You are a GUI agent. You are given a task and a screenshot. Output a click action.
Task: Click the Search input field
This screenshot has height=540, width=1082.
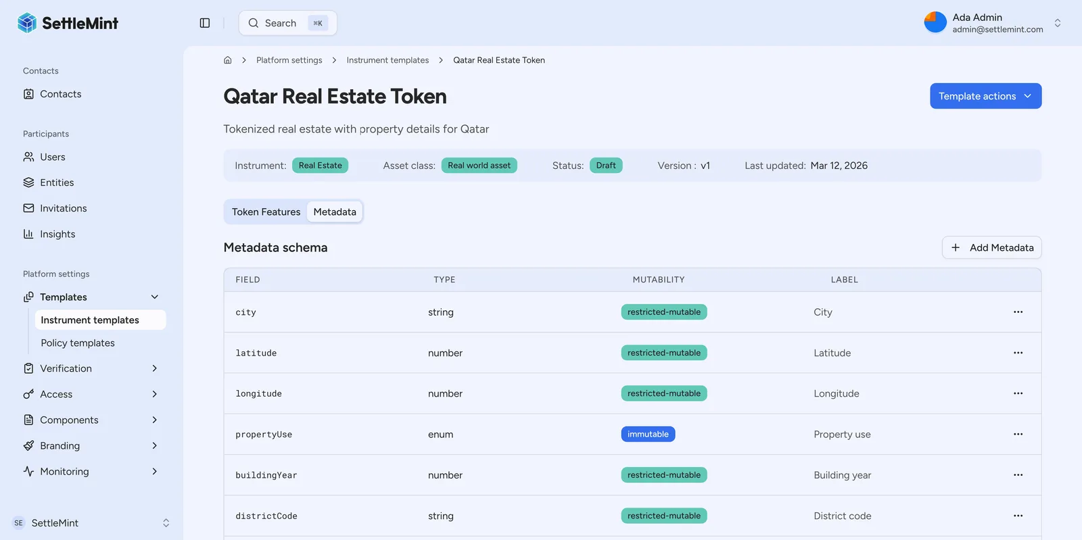pyautogui.click(x=288, y=23)
